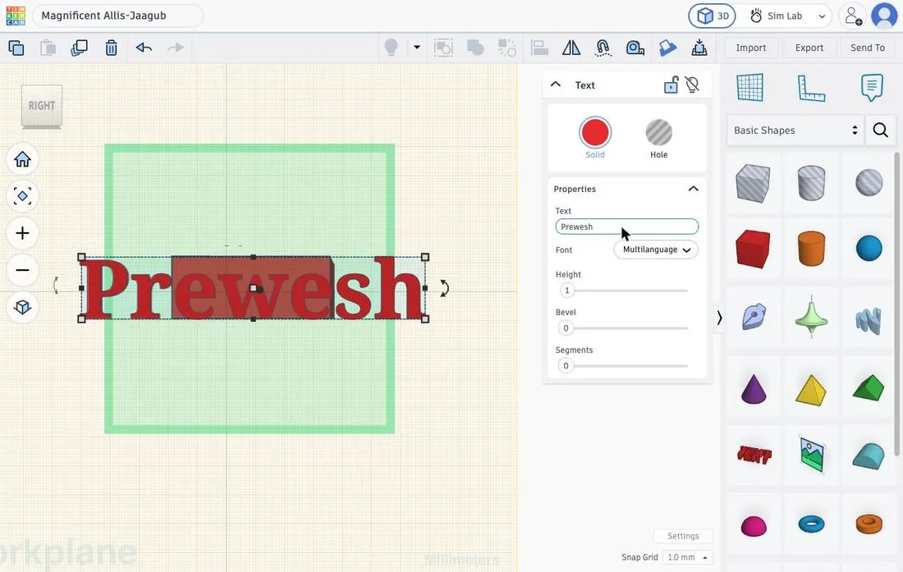
Task: Open the Sim Lab mode menu
Action: [x=788, y=16]
